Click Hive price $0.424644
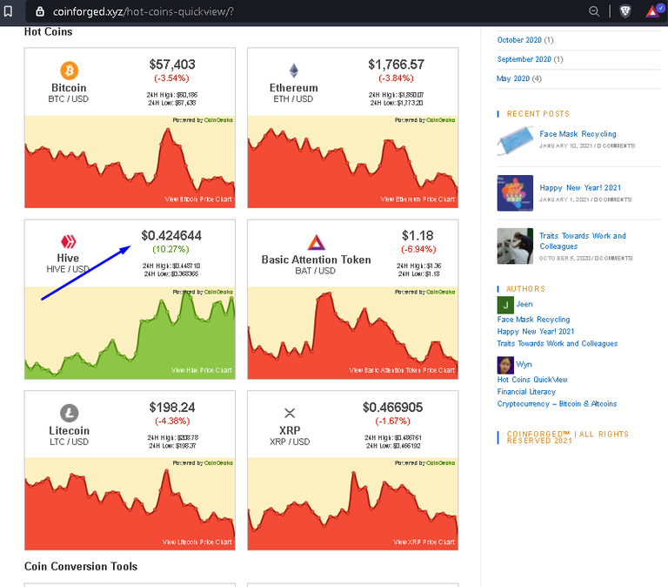 (171, 235)
